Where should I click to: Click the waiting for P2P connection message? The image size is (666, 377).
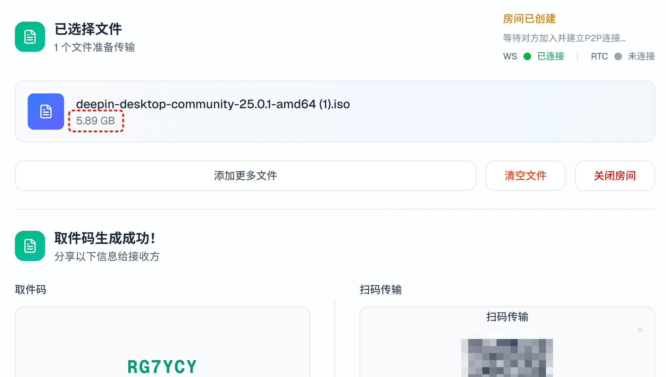[564, 38]
